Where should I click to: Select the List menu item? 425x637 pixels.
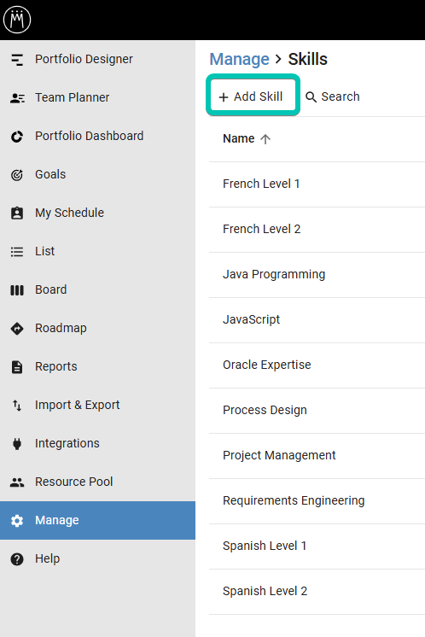(97, 251)
